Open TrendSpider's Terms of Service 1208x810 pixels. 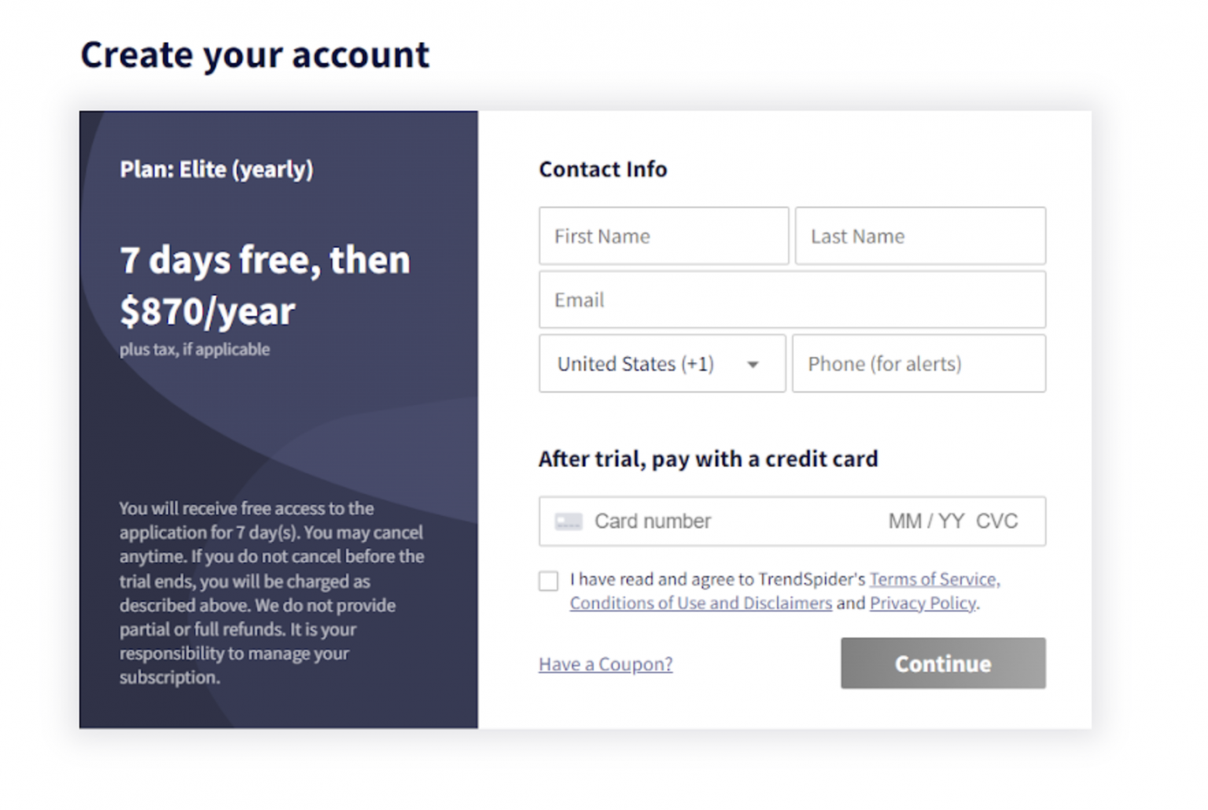[x=933, y=579]
